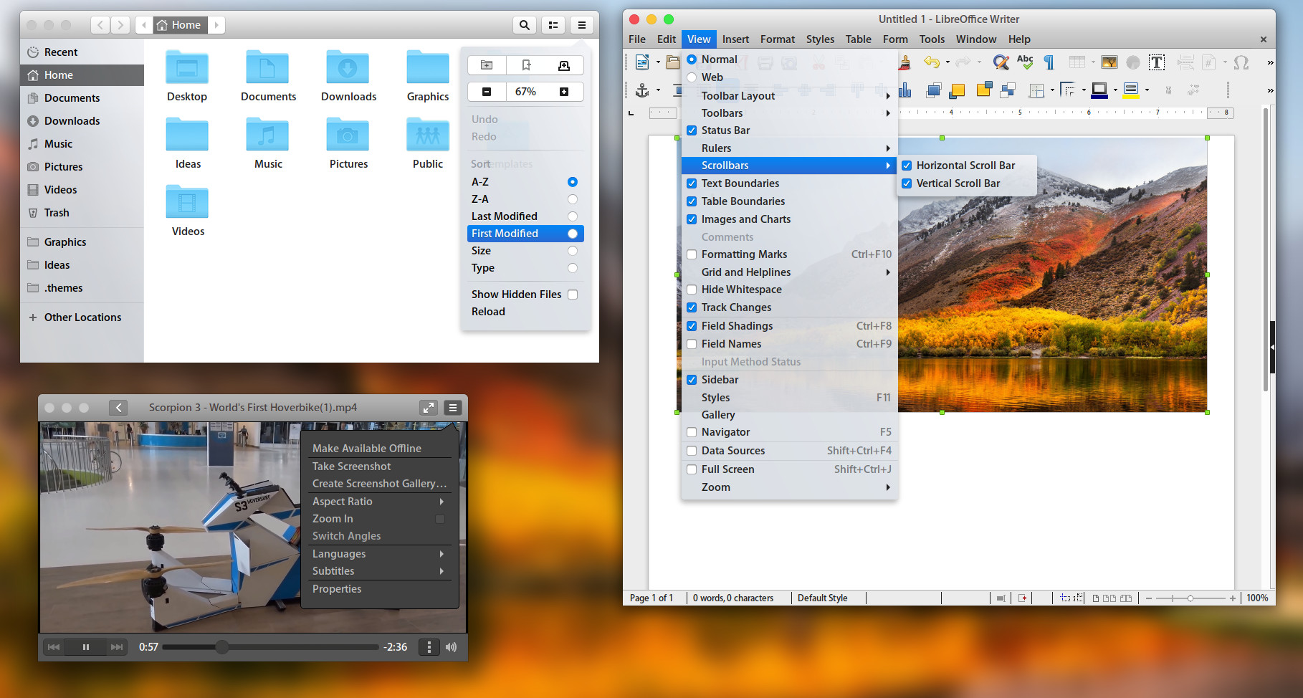Uncheck Horizontal Scroll Bar option

(x=907, y=166)
